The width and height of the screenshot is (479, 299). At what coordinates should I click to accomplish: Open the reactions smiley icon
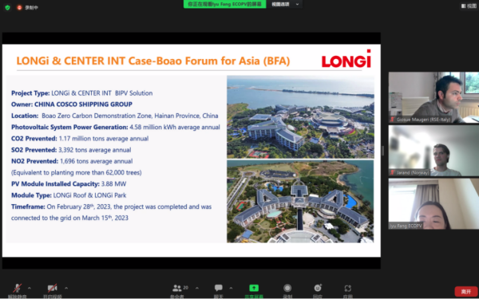click(318, 288)
